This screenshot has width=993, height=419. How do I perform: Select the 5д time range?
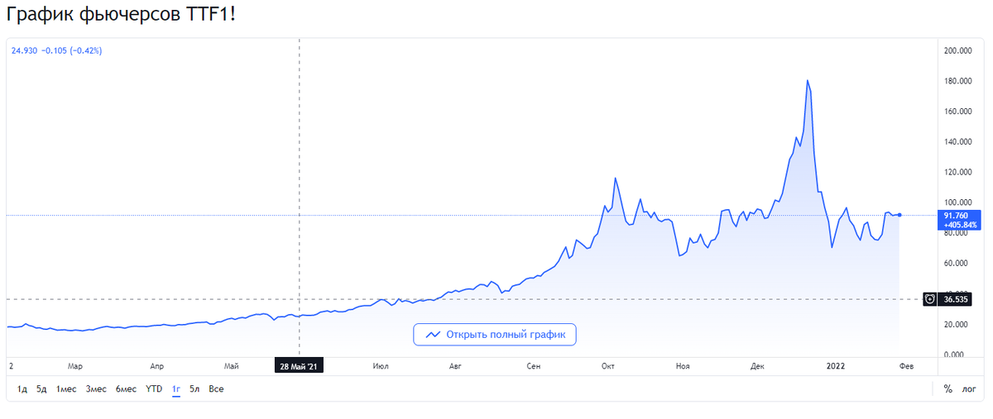41,388
